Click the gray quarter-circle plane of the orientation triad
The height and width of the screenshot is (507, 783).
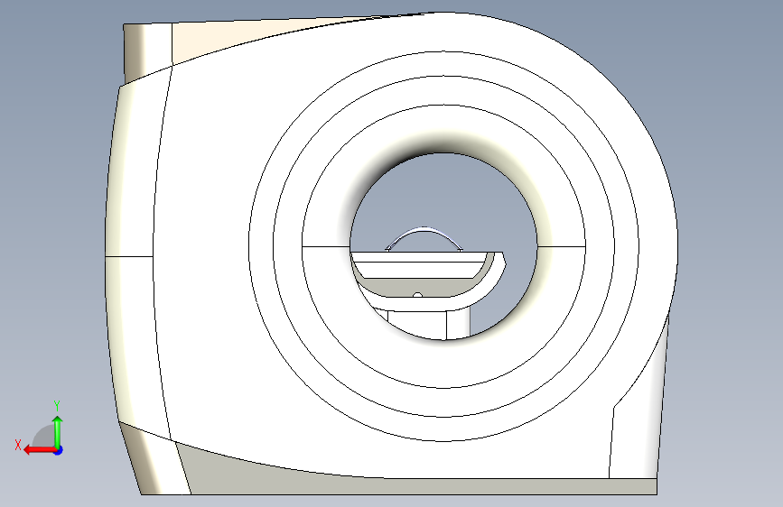tap(44, 437)
